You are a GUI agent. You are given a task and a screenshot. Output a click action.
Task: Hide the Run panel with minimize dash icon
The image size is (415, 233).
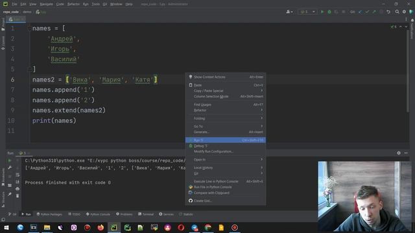pos(406,153)
